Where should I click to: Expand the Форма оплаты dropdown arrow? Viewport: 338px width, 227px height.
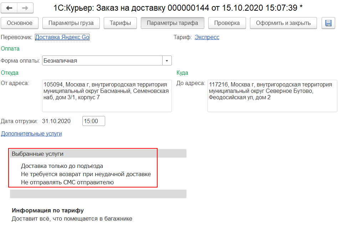pyautogui.click(x=167, y=61)
